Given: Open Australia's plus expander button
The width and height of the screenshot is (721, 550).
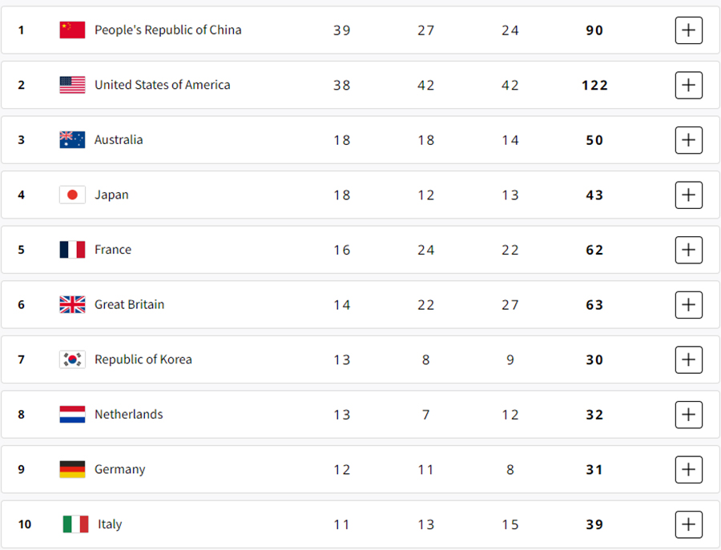Looking at the screenshot, I should click(x=688, y=140).
